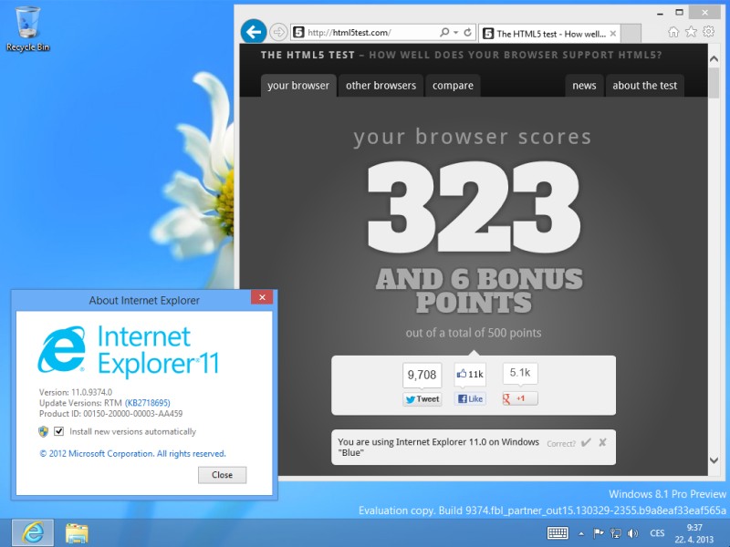Open the Tools gear icon

point(709,31)
